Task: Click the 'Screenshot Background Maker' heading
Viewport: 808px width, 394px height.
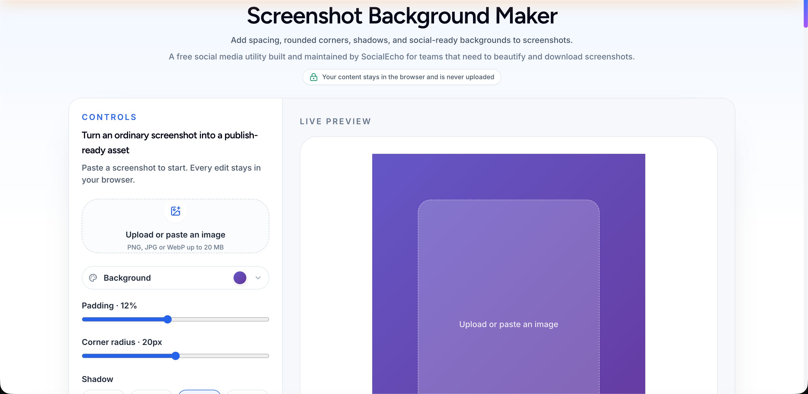Action: pyautogui.click(x=402, y=16)
